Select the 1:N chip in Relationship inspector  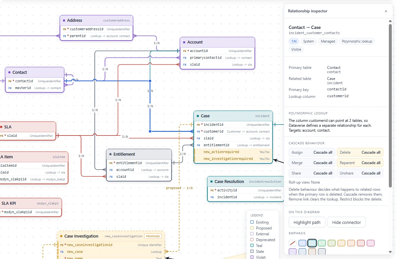click(294, 41)
